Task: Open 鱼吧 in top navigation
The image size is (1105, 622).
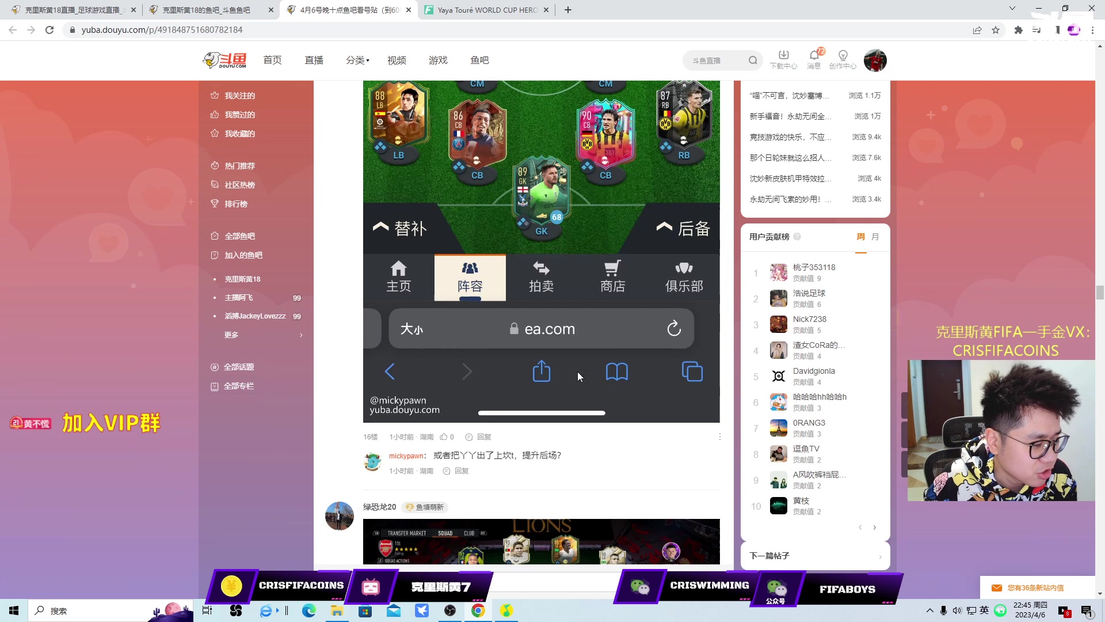Action: [x=479, y=60]
